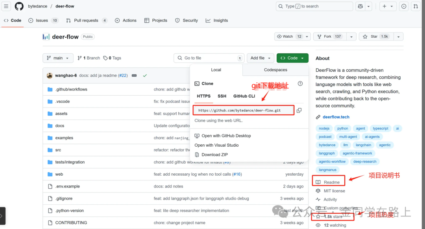Open the tests/integration folder
425x229 pixels.
click(x=70, y=162)
